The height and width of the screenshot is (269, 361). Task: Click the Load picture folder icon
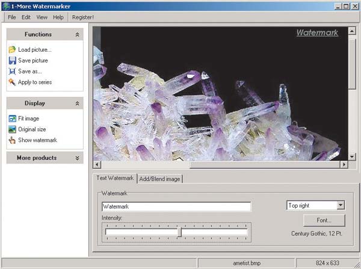12,49
